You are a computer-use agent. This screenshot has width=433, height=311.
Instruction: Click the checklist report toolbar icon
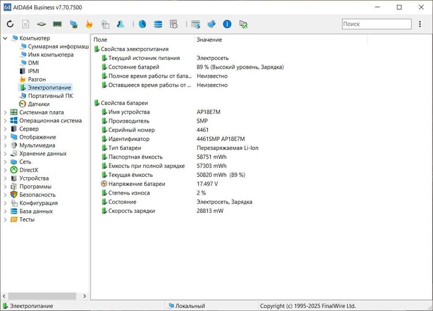[x=105, y=24]
